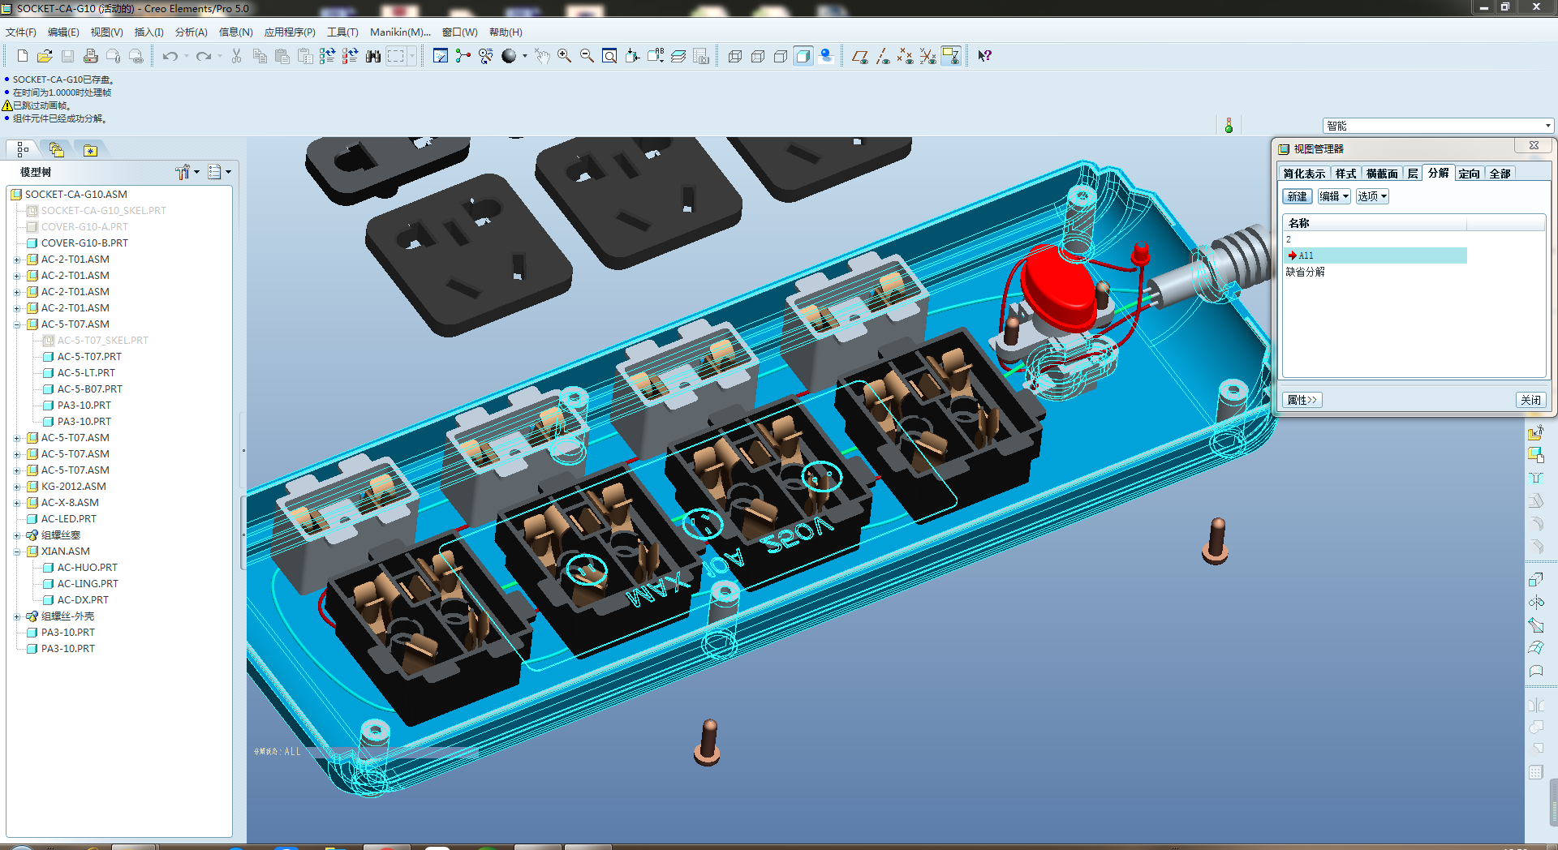Toggle datum points display
The image size is (1558, 850).
coord(906,56)
